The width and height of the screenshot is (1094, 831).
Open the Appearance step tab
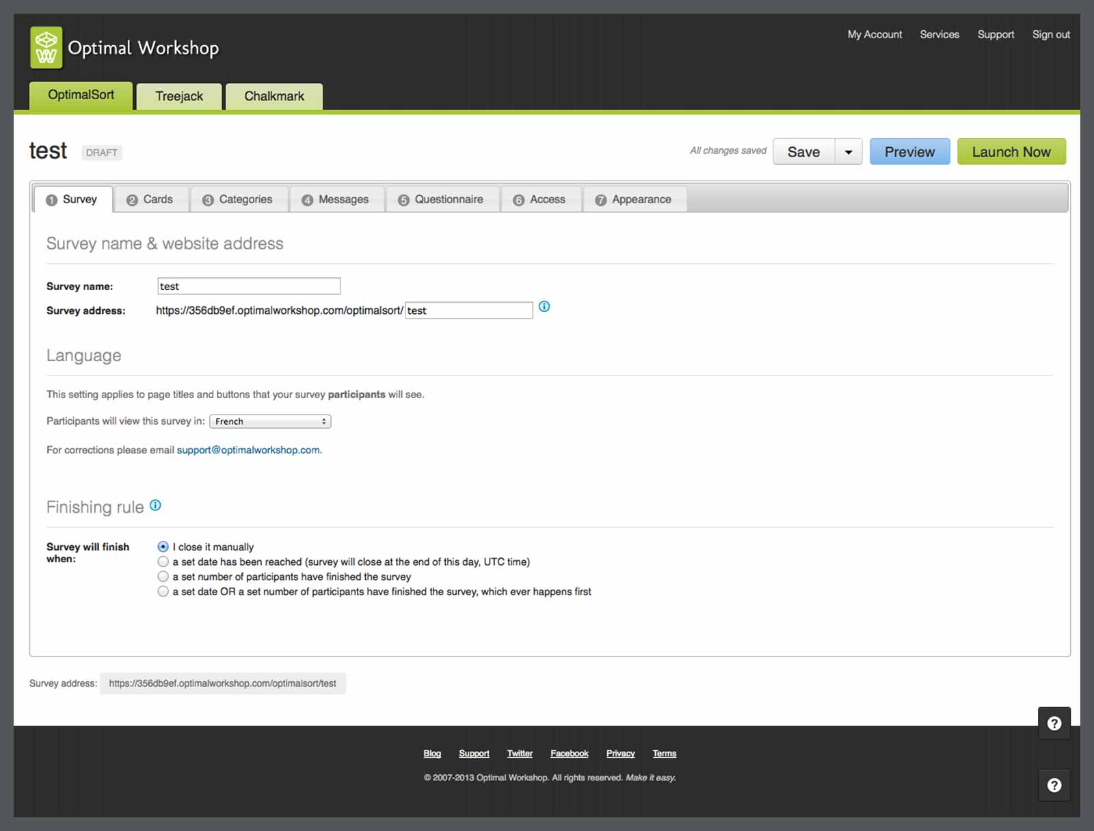click(635, 199)
